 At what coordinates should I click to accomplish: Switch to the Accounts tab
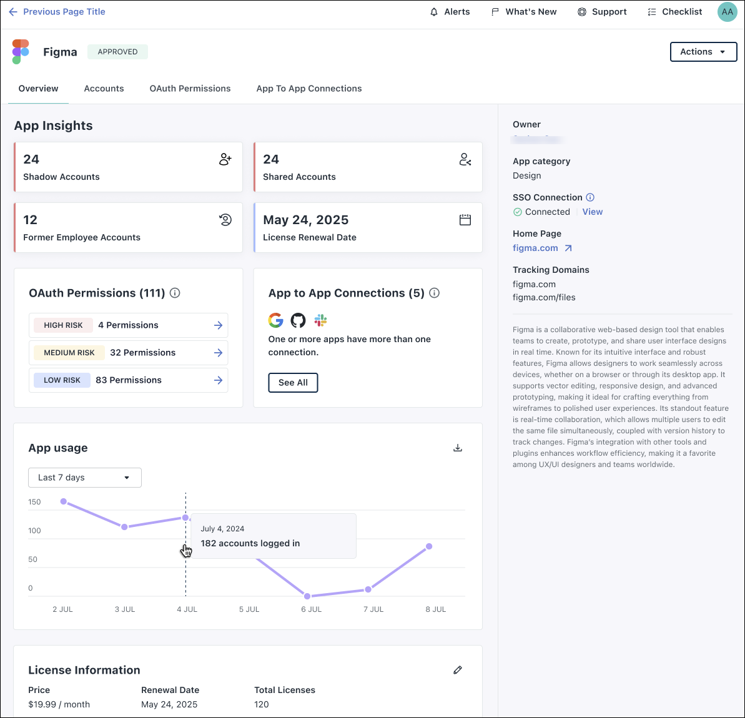(104, 89)
